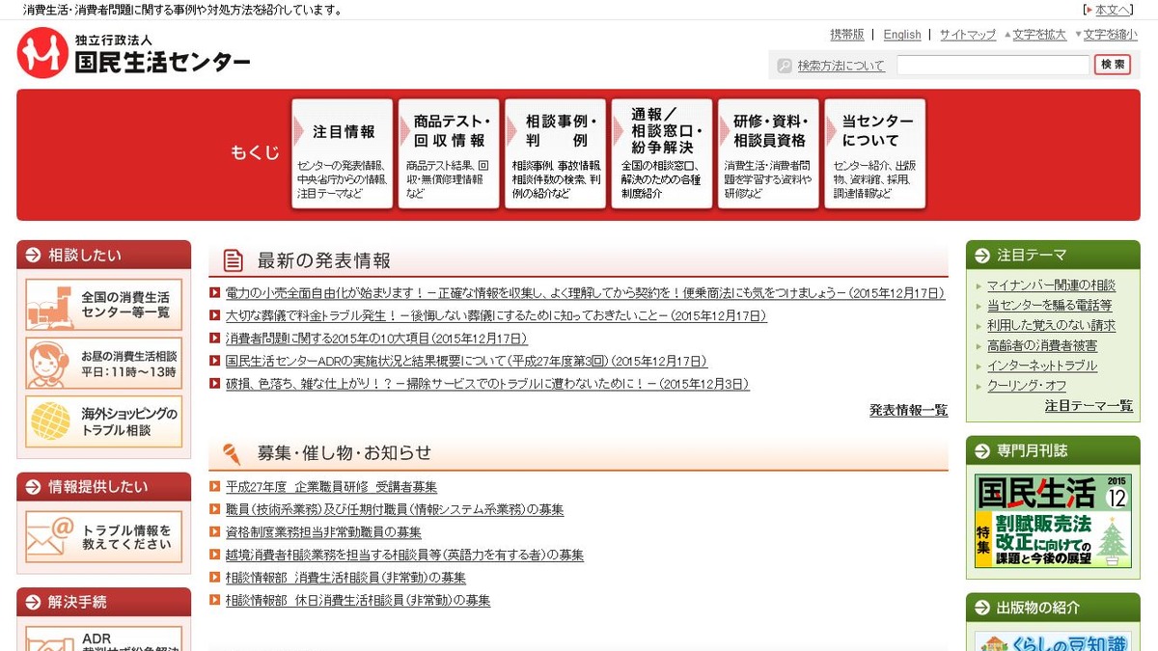Click the microphone icon next to 募集・催し物・お知らせ
The height and width of the screenshot is (651, 1158).
pos(232,453)
